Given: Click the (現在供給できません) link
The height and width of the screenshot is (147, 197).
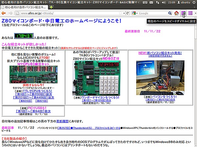Looking at the screenshot, I should coord(160,56).
